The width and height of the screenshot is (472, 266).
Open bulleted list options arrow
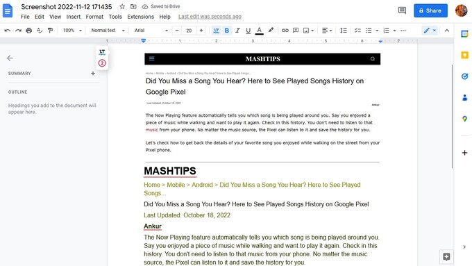[x=377, y=31]
